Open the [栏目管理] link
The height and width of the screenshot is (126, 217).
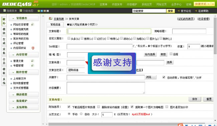point(204,19)
